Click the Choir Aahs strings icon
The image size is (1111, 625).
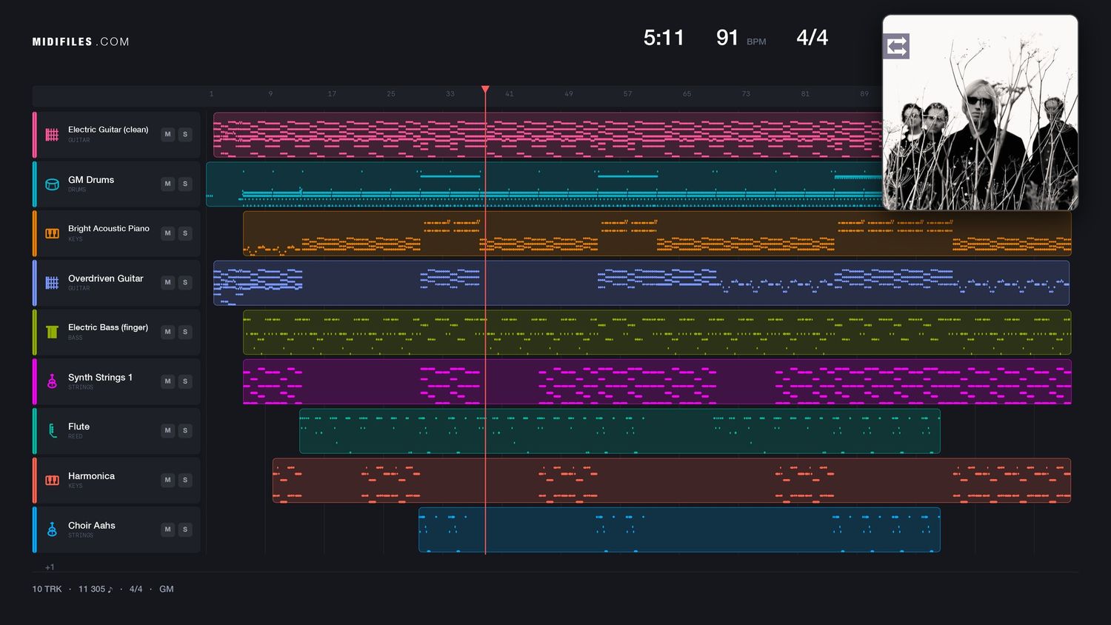click(x=52, y=529)
